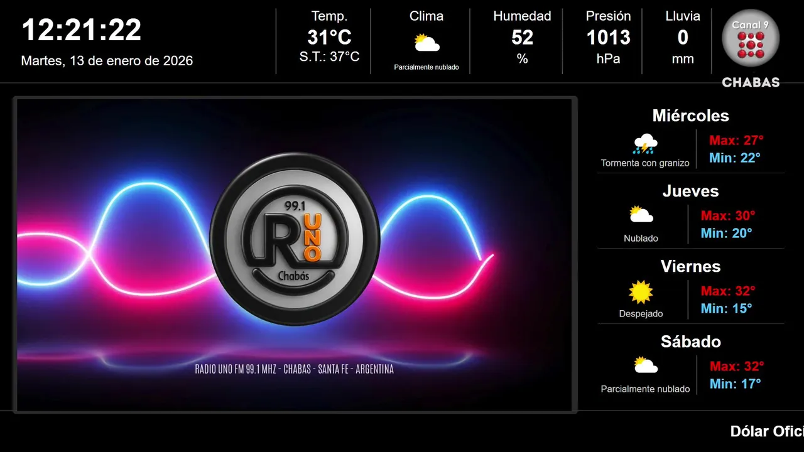Click the rain value 0
804x452 pixels.
tap(683, 38)
